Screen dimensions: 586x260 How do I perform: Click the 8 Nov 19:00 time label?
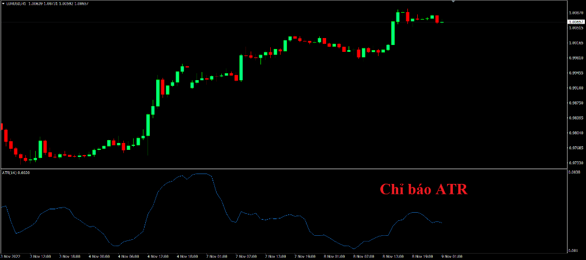coord(423,257)
